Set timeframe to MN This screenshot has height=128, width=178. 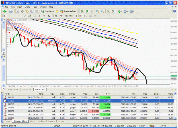click(x=95, y=16)
